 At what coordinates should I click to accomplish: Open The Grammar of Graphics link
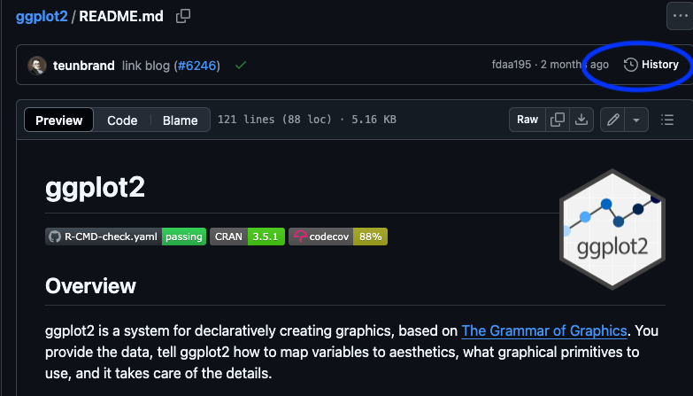click(x=544, y=330)
